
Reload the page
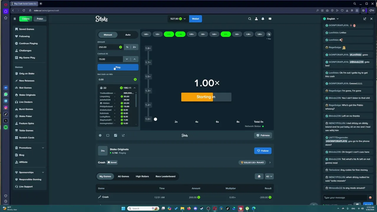[x=24, y=10]
